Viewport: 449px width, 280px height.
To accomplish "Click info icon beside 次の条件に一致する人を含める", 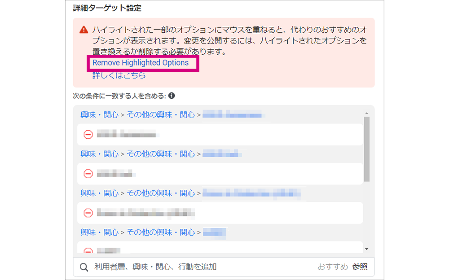I will coord(172,96).
